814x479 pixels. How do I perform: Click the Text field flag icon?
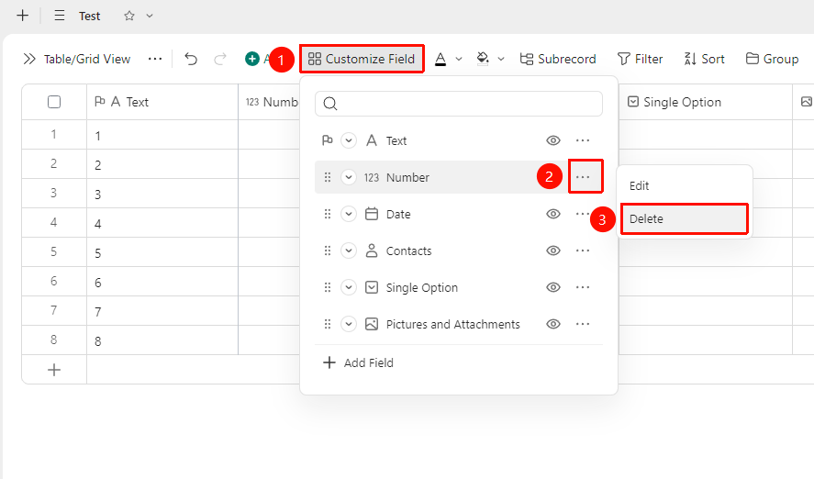pyautogui.click(x=327, y=140)
